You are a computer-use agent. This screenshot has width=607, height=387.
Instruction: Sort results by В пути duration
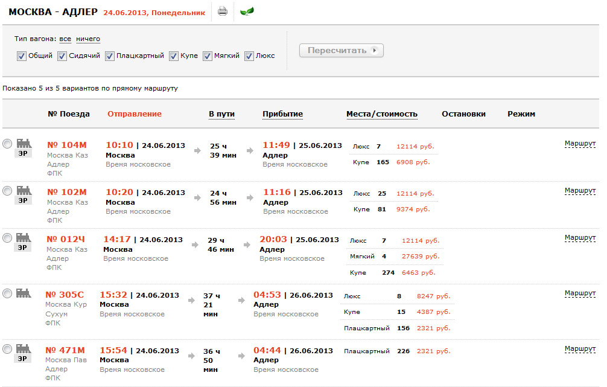pyautogui.click(x=221, y=114)
